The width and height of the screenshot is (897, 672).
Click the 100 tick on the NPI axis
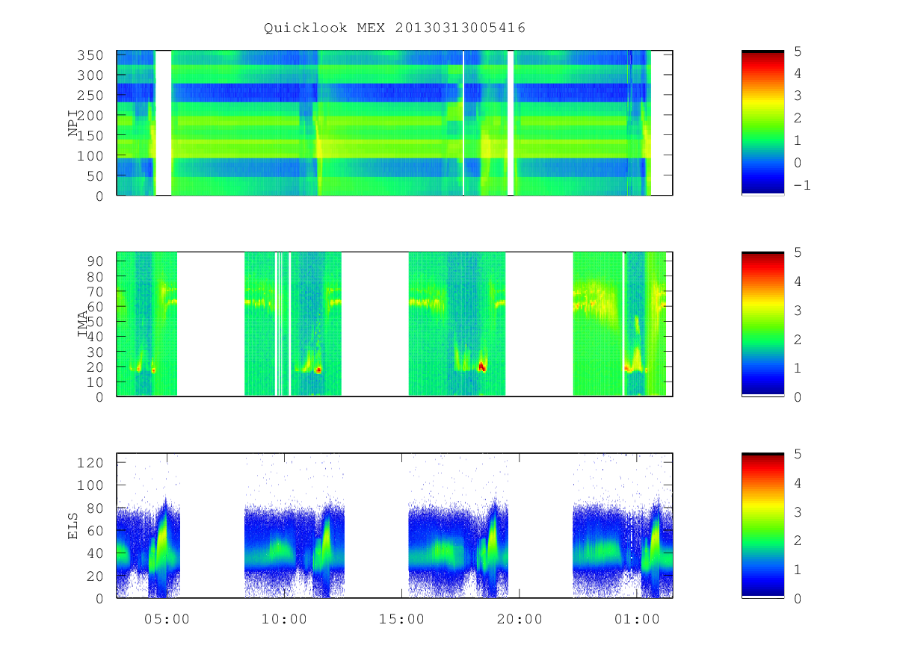pos(90,155)
